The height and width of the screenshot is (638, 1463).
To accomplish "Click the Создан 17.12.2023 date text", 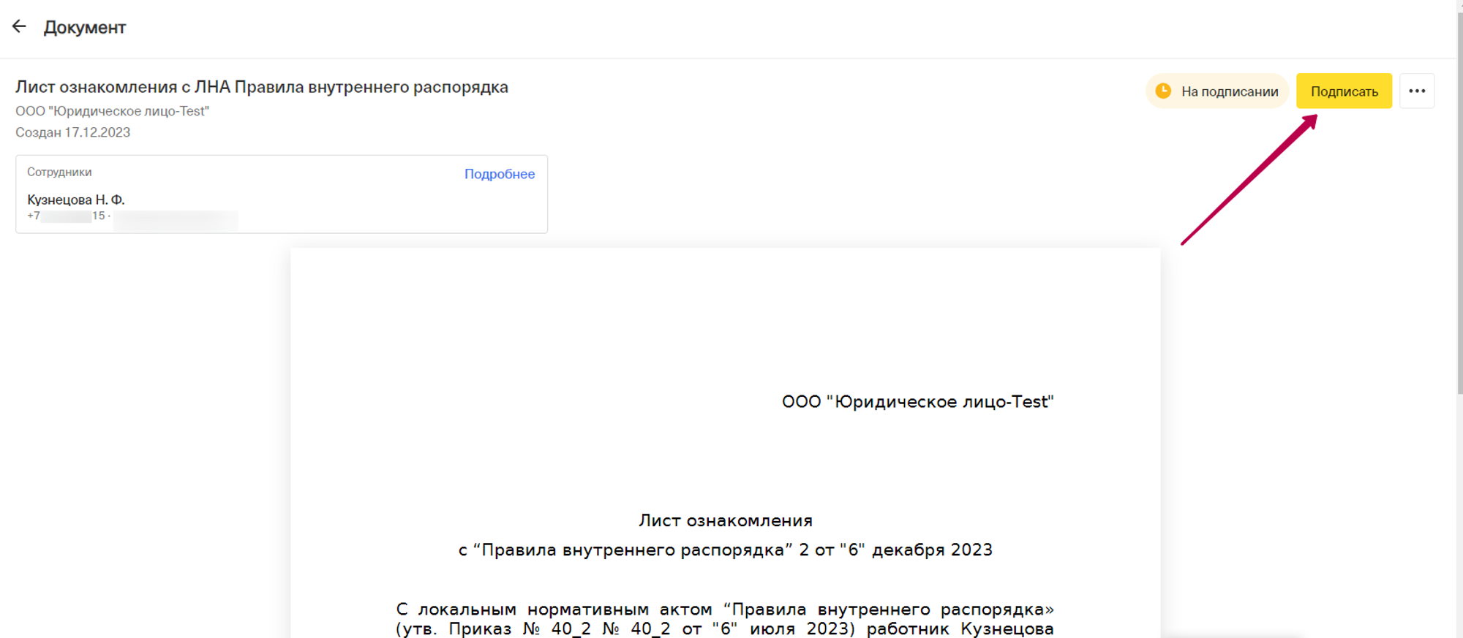I will click(73, 132).
